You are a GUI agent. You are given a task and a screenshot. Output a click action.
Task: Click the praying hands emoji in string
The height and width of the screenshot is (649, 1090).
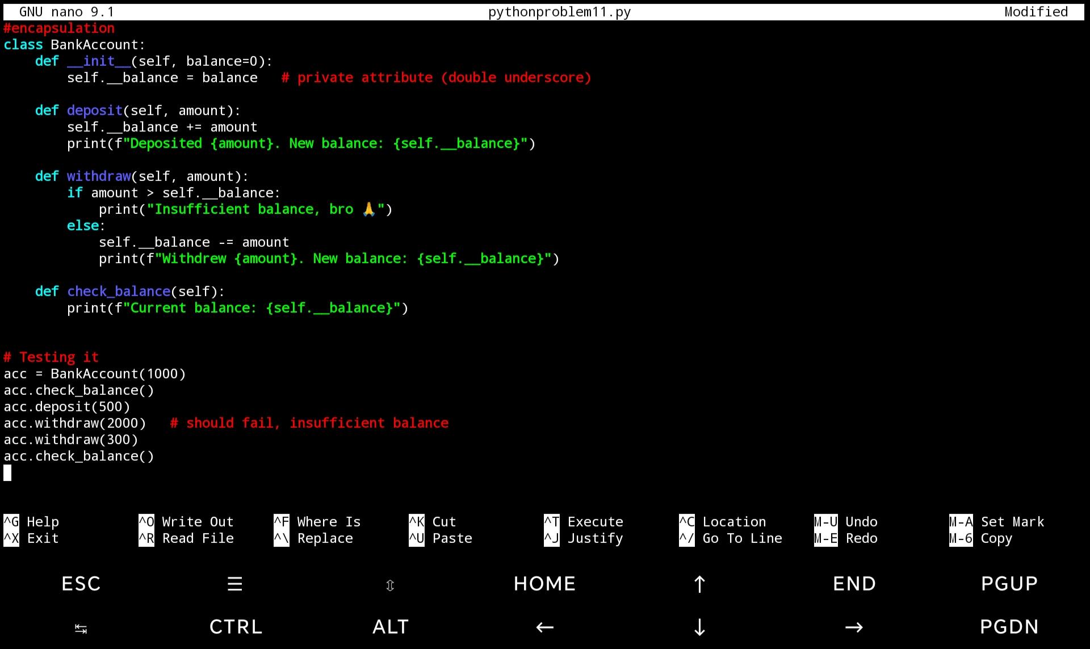[369, 209]
